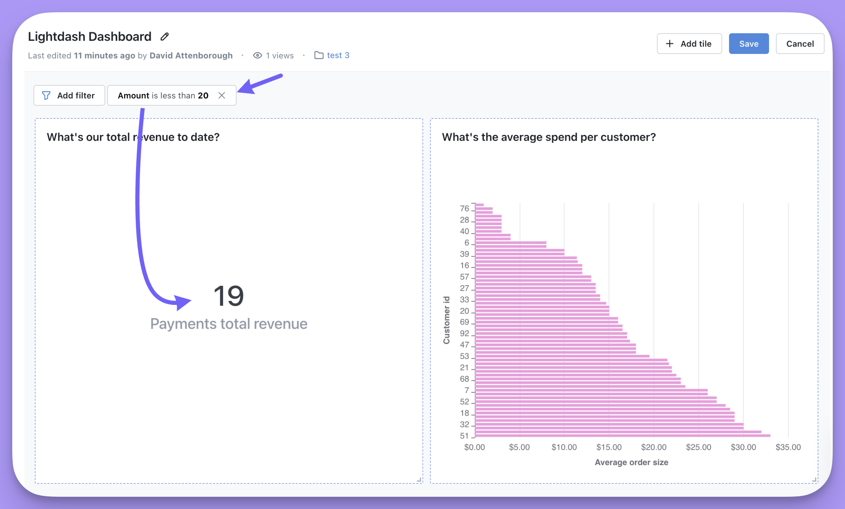The width and height of the screenshot is (845, 509).
Task: Click the pencil edit icon beside dashboard title
Action: pos(164,37)
